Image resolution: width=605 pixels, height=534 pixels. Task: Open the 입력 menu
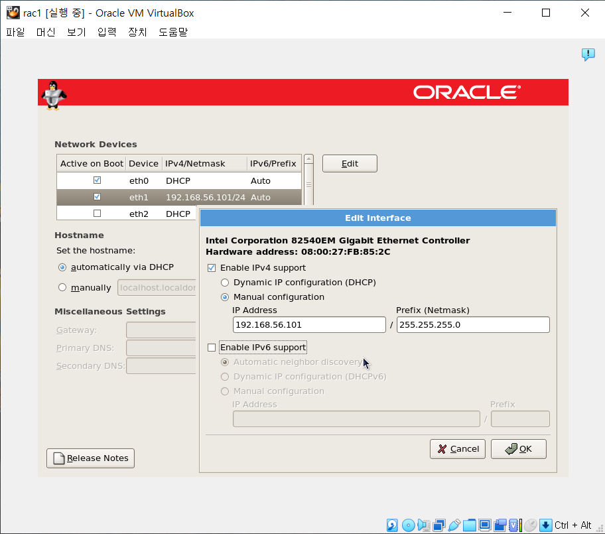(x=107, y=32)
